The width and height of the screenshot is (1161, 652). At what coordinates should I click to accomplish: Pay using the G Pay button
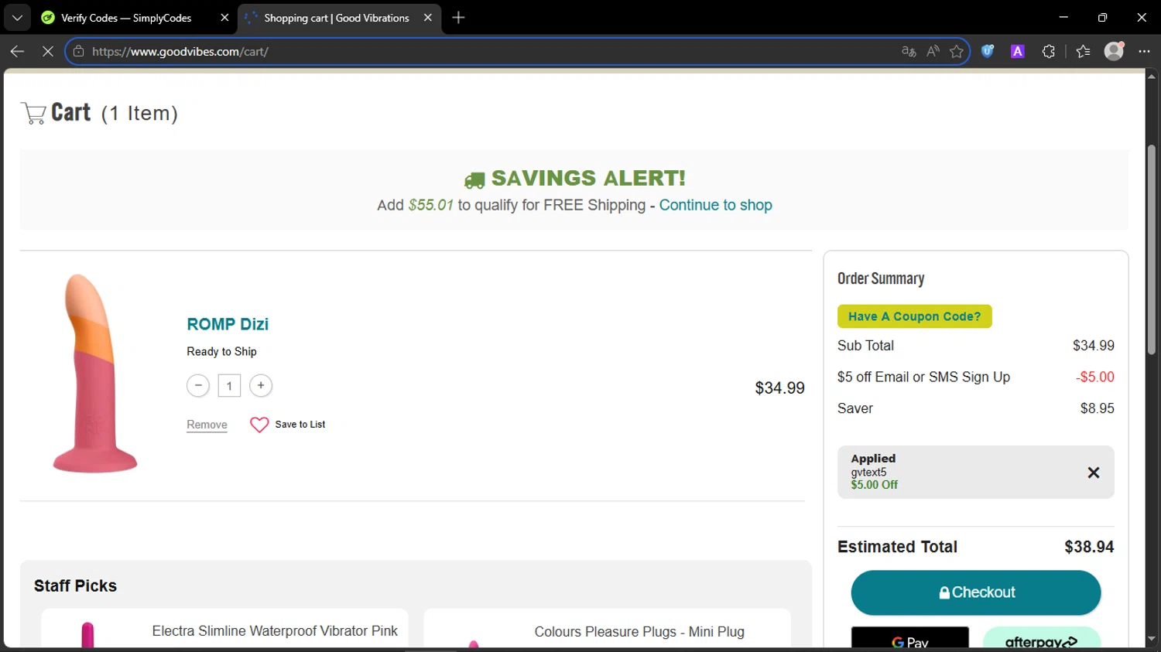pyautogui.click(x=909, y=638)
